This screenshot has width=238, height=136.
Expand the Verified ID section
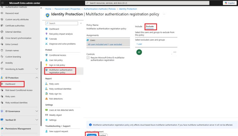pos(37,120)
